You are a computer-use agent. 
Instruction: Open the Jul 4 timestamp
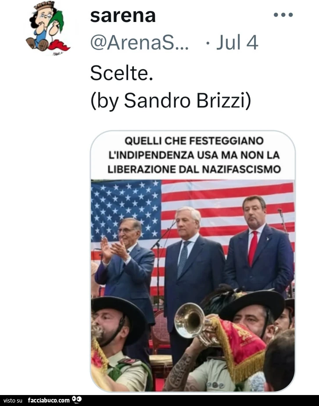(237, 42)
